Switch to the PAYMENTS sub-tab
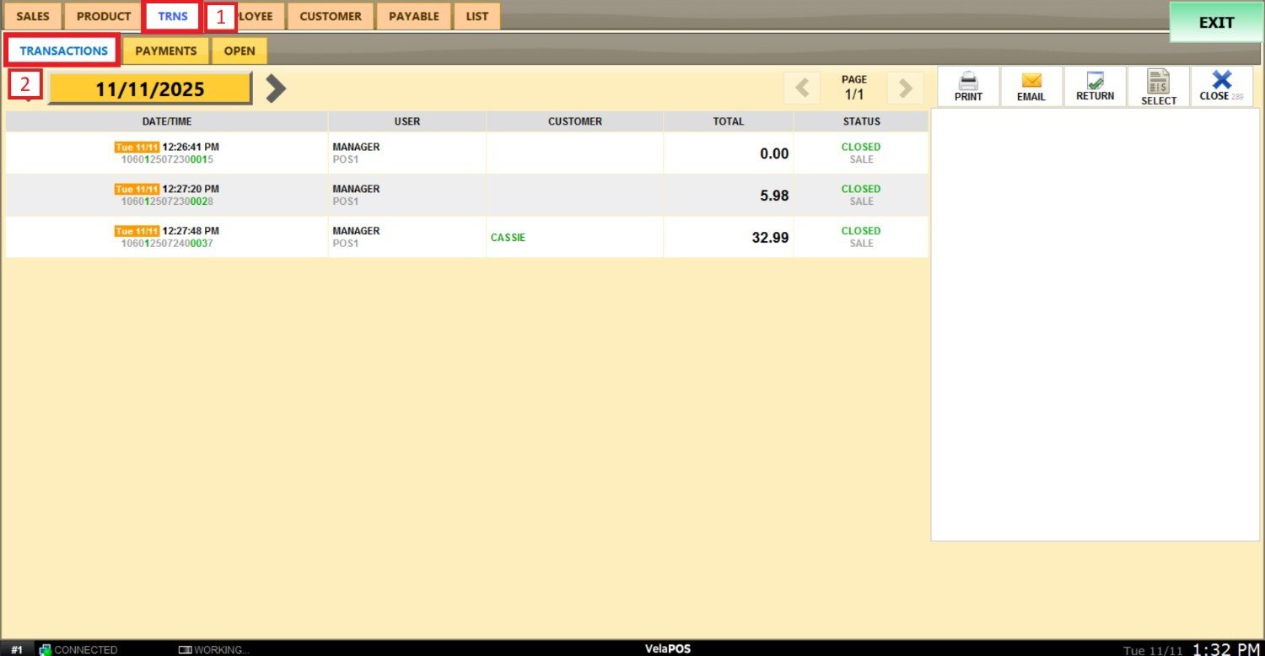This screenshot has width=1265, height=656. click(166, 51)
